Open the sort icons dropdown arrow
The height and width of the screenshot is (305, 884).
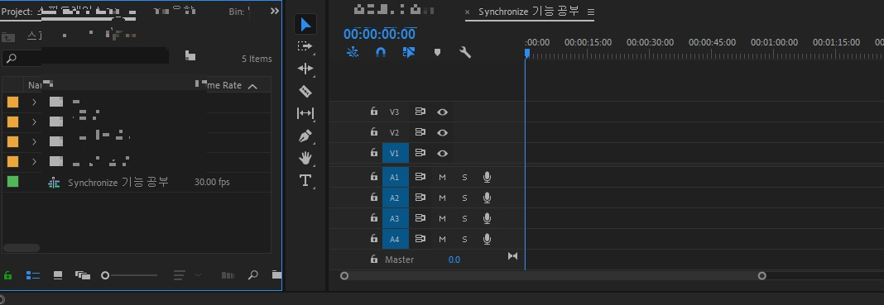(198, 275)
